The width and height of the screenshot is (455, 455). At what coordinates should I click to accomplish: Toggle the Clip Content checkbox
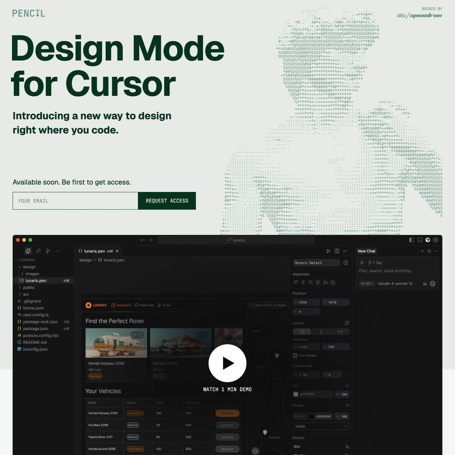[x=295, y=356]
